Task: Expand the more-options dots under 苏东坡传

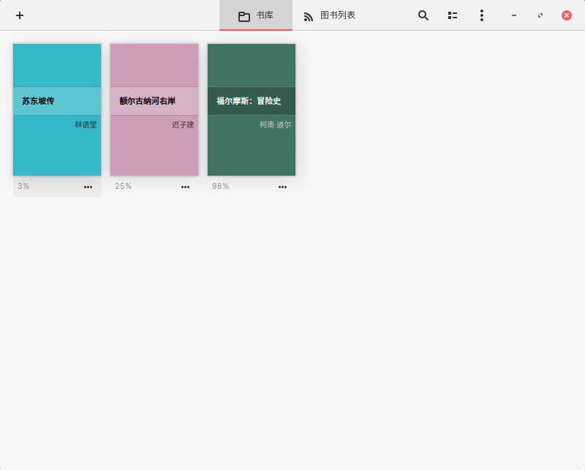Action: pos(88,187)
